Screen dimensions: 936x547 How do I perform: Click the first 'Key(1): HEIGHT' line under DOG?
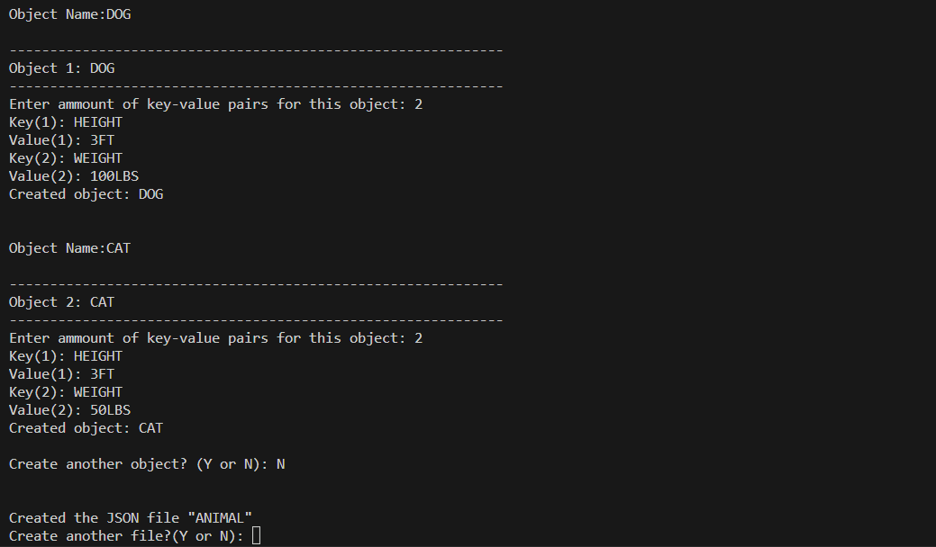(66, 122)
